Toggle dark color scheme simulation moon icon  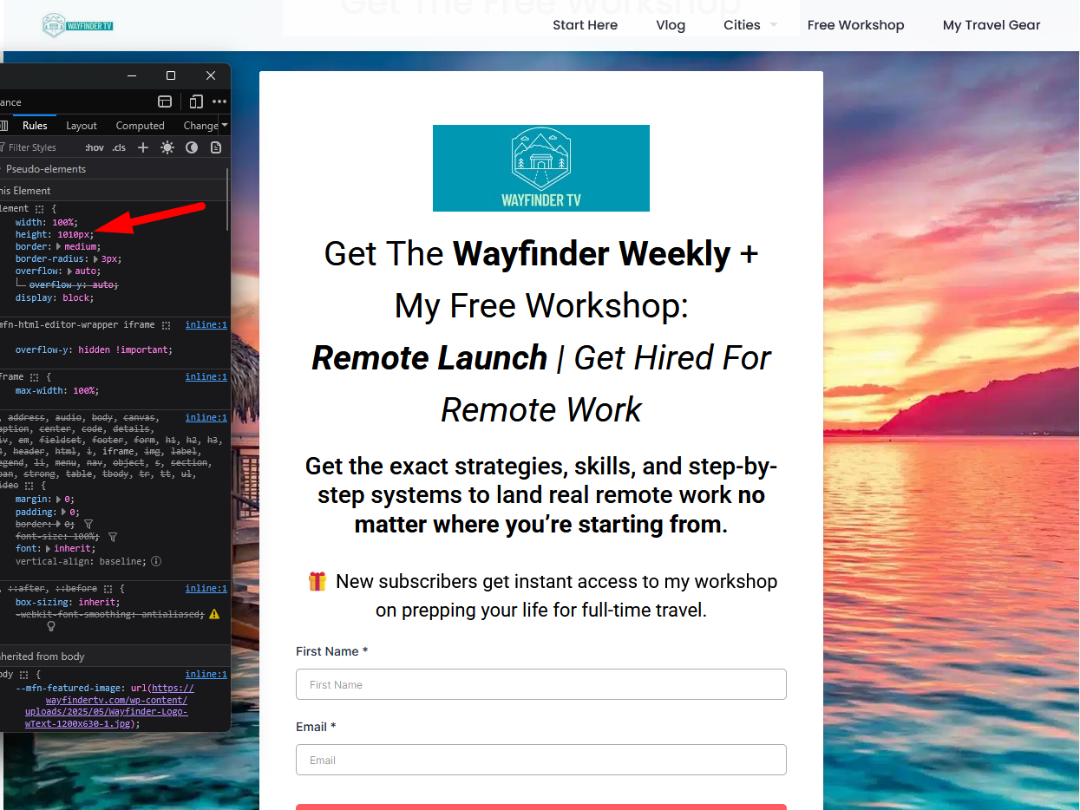coord(192,147)
